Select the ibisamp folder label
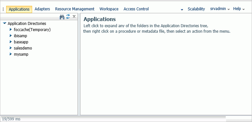The image size is (252, 122). (x=20, y=36)
